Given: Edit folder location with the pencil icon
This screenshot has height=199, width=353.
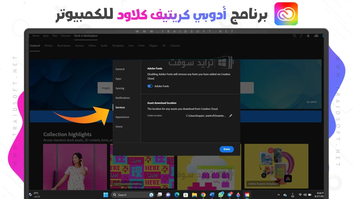Looking at the screenshot, I should click(x=231, y=116).
